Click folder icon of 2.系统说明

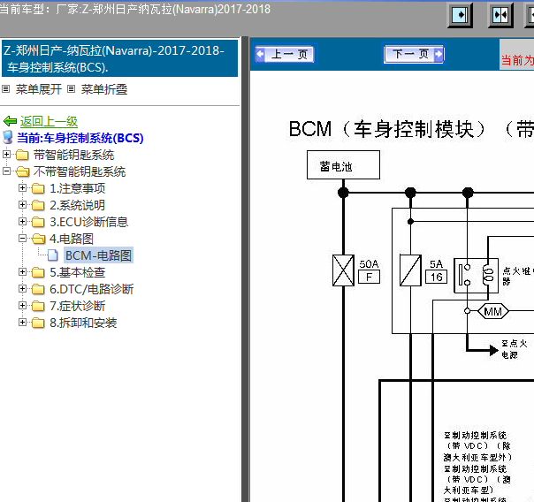[38, 205]
